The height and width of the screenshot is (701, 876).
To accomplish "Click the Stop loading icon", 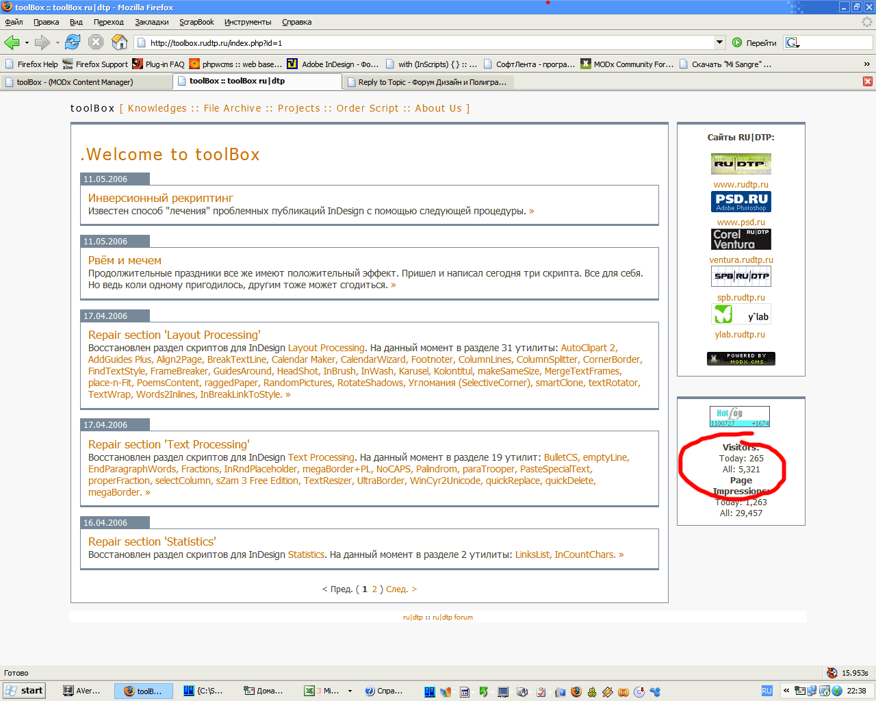I will 96,42.
